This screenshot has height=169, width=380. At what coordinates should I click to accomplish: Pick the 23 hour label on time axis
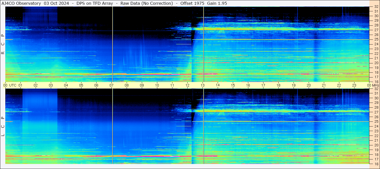(354, 85)
